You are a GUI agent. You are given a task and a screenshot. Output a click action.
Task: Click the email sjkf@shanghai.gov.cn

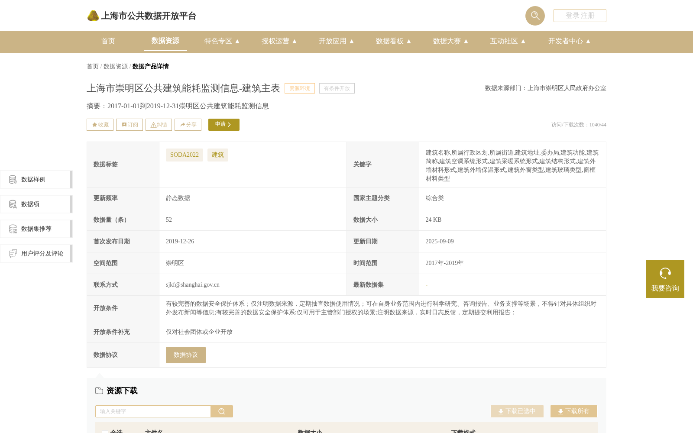(193, 285)
